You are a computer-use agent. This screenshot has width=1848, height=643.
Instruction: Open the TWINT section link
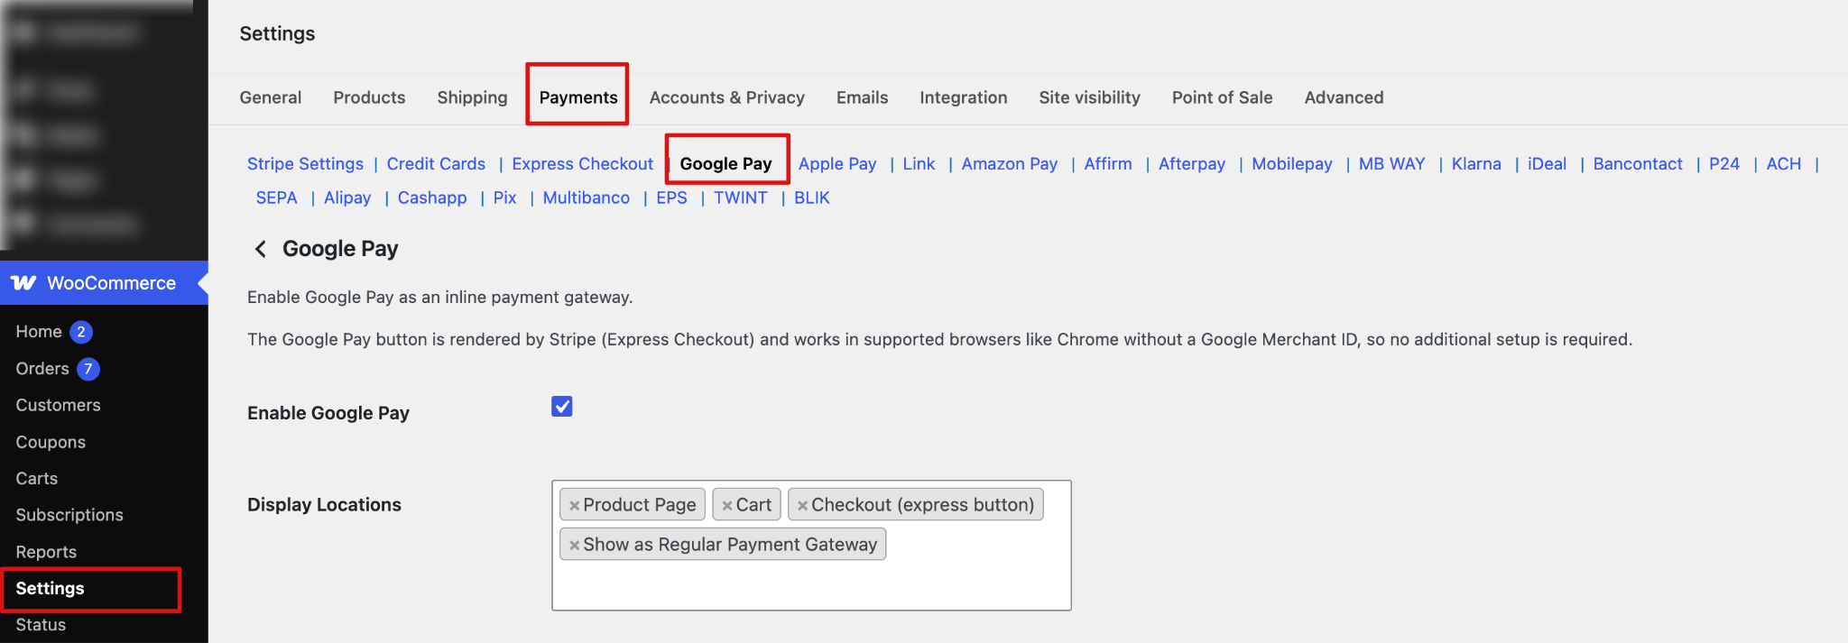740,197
